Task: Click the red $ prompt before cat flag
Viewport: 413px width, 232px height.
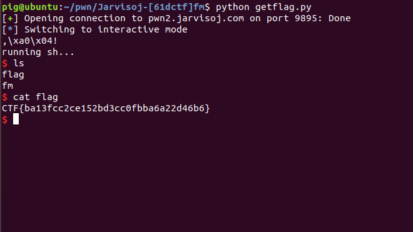Action: coord(5,97)
